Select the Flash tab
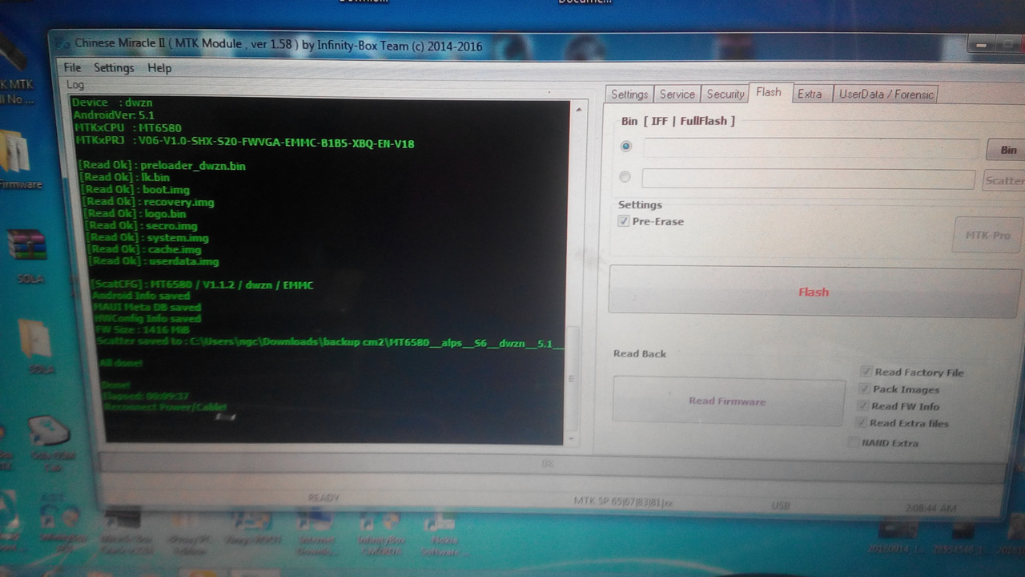This screenshot has width=1025, height=577. click(769, 93)
